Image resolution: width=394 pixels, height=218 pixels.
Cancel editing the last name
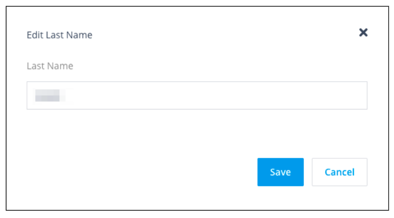point(339,172)
